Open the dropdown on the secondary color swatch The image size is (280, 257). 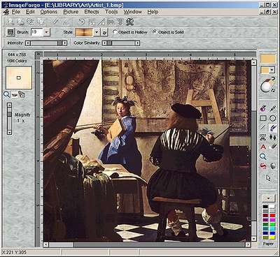(272, 71)
